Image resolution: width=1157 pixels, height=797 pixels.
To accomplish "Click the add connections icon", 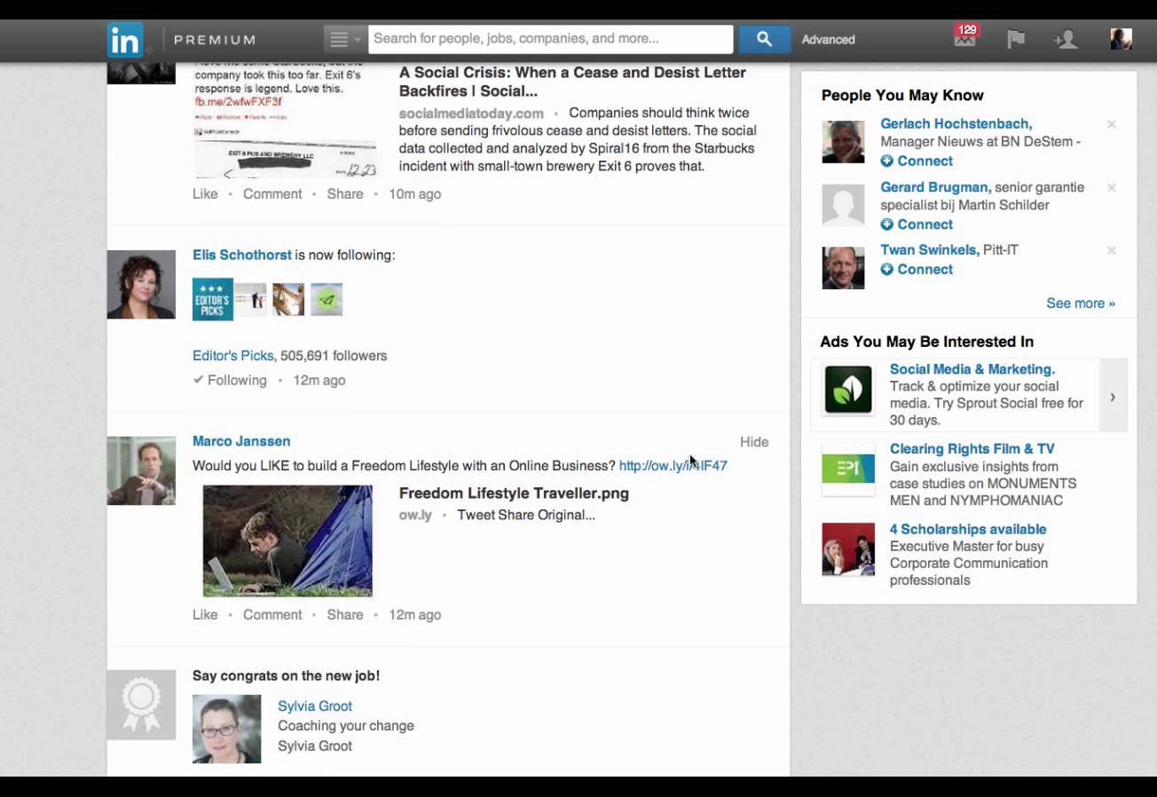I will tap(1066, 39).
